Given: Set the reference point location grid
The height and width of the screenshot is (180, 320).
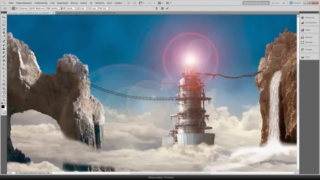Looking at the screenshot, I should click(13, 8).
